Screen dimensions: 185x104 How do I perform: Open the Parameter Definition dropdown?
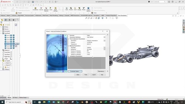click(x=104, y=37)
